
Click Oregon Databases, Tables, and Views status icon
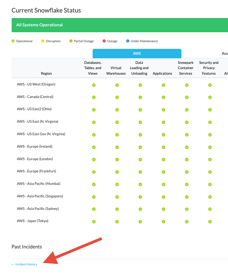click(94, 85)
